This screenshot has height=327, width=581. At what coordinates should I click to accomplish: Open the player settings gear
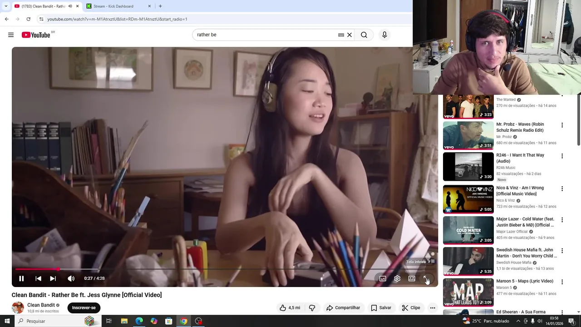(x=397, y=278)
